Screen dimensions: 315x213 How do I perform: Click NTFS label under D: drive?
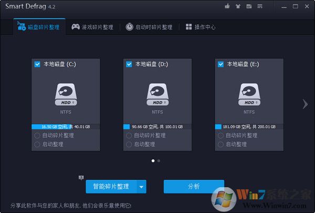(157, 112)
